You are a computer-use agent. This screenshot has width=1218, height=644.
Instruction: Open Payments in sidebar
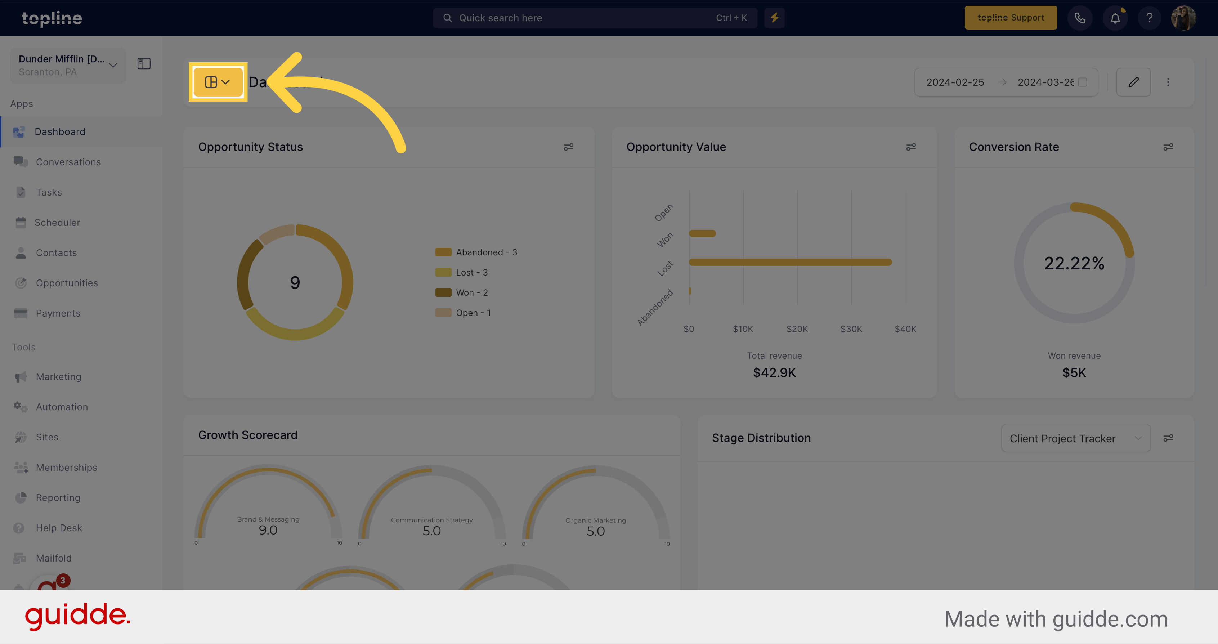click(x=58, y=313)
